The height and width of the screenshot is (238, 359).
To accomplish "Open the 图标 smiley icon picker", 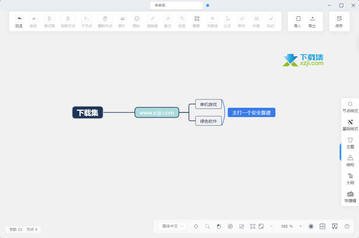I will point(137,19).
